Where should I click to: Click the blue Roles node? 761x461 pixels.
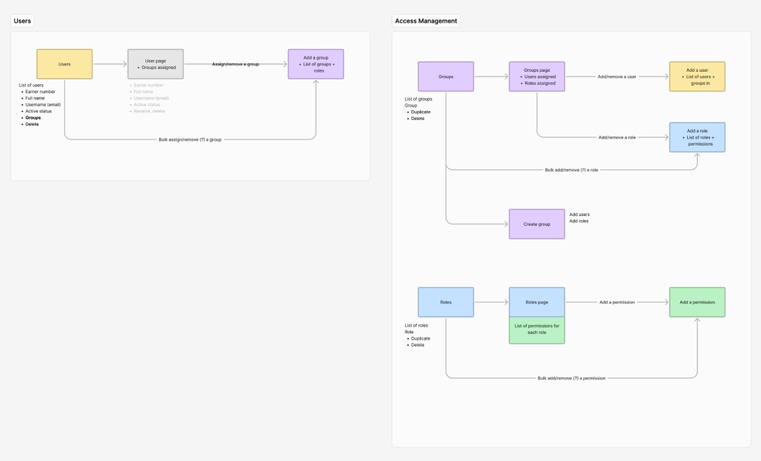pos(445,302)
